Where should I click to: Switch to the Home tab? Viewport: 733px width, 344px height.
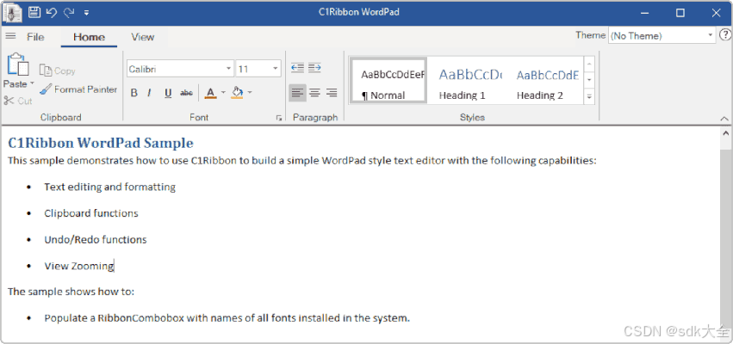click(x=89, y=37)
